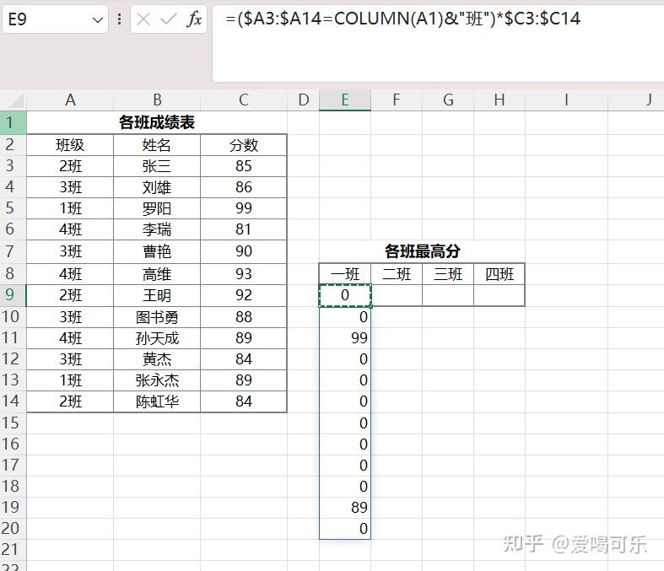
Task: Select column G header
Action: coord(448,100)
